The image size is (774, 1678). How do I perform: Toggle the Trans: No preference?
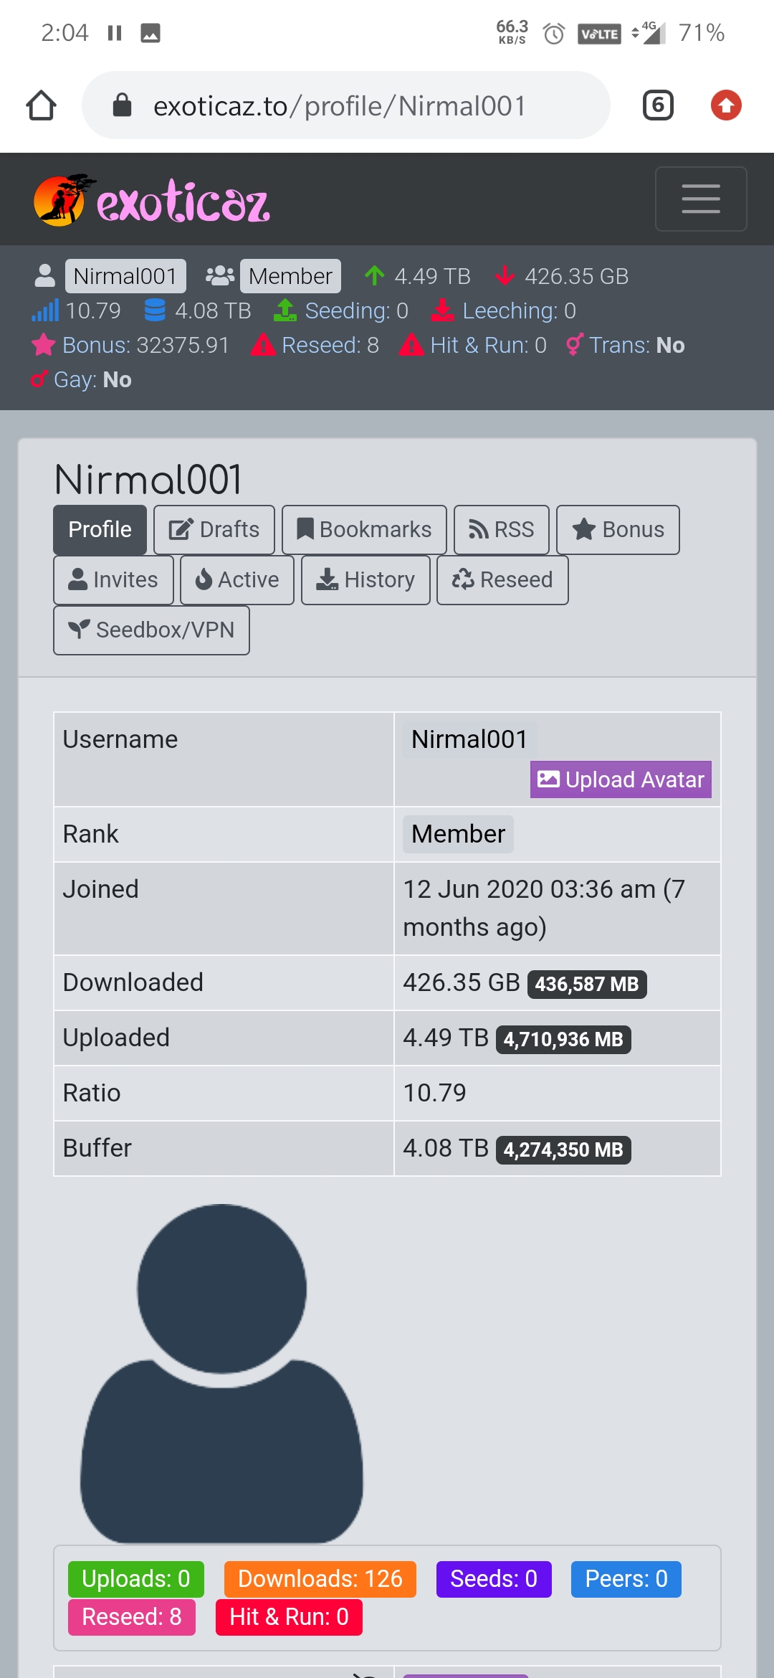tap(636, 345)
